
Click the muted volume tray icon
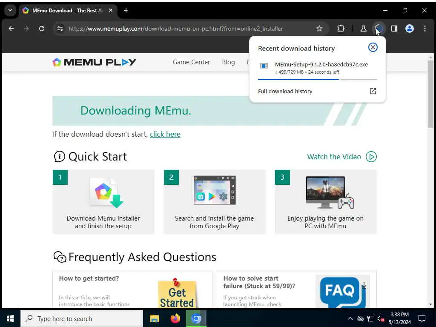[381, 318]
